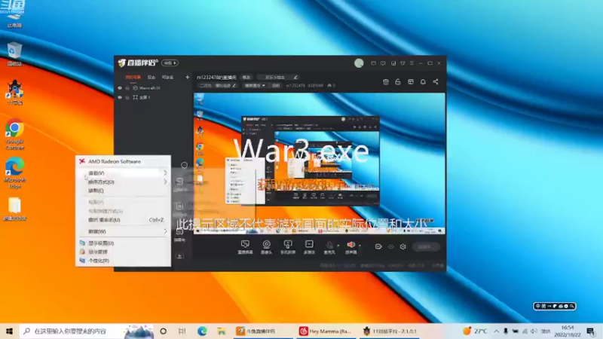This screenshot has height=339, width=603.
Task: Hide the Warcraft III source layer
Action: pyautogui.click(x=120, y=88)
